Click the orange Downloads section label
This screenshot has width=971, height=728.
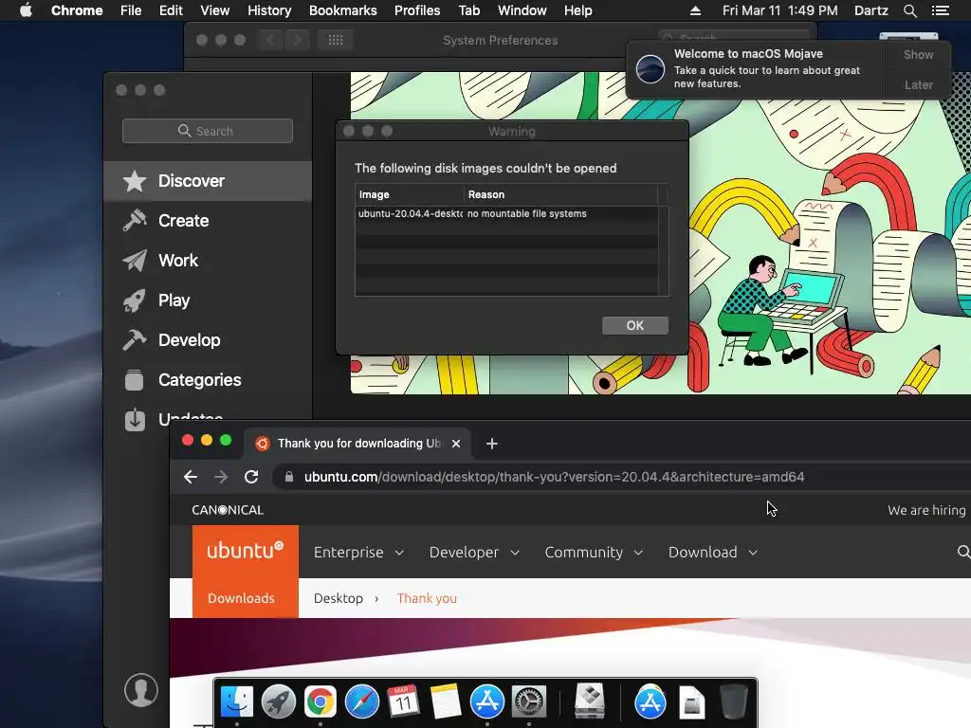[x=241, y=598]
